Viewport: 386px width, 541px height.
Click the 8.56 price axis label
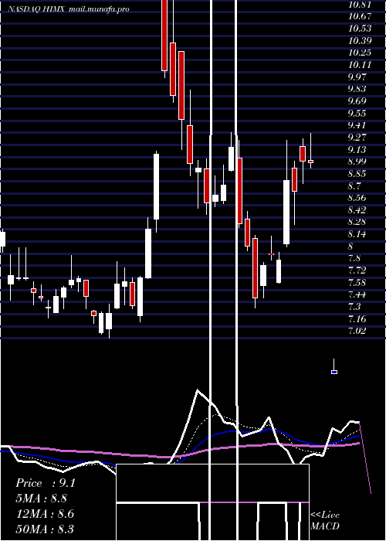(x=357, y=198)
